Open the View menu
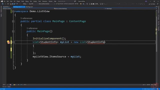The width and height of the screenshot is (160, 90). pos(11,1)
